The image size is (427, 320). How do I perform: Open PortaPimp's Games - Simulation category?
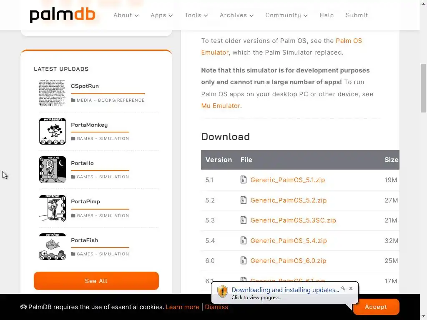(x=103, y=215)
